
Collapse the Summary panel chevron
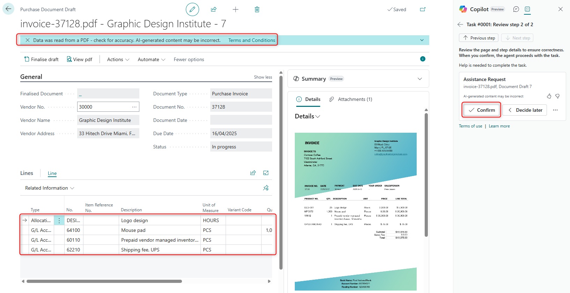[420, 79]
